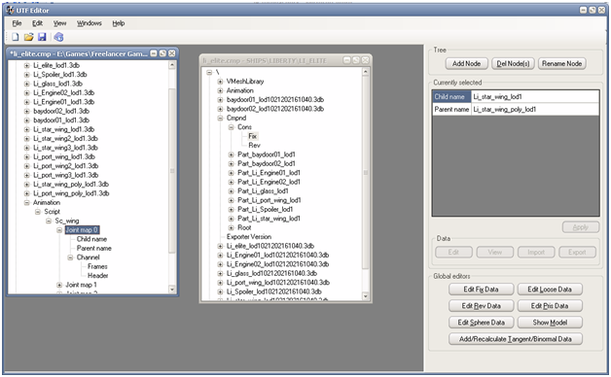Screen dimensions: 611x377
Task: Select Li_port_wing2_lod1.3db in left tree
Action: point(65,166)
